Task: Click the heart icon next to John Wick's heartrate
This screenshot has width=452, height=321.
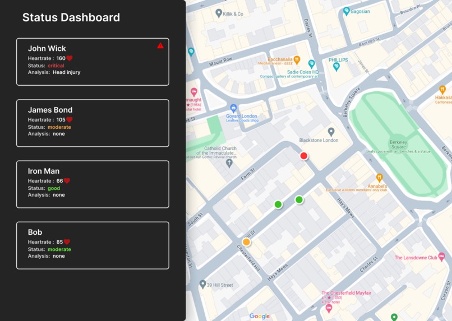Action: tap(70, 58)
